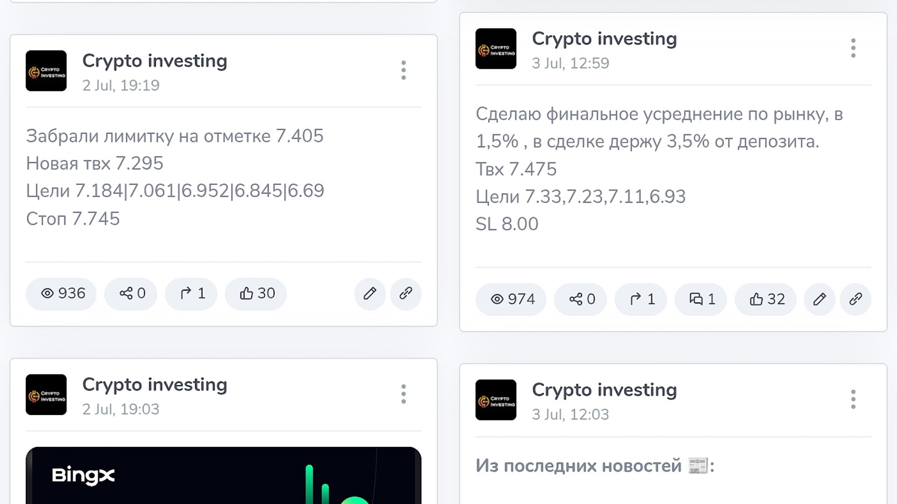Screen dimensions: 897x504
Task: Open the three-dot menu on the 2 Jul 19:19 post
Action: click(403, 70)
